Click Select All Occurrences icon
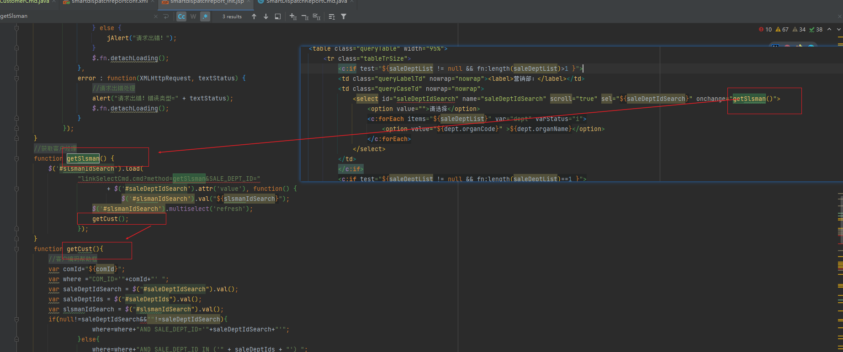 pos(317,16)
